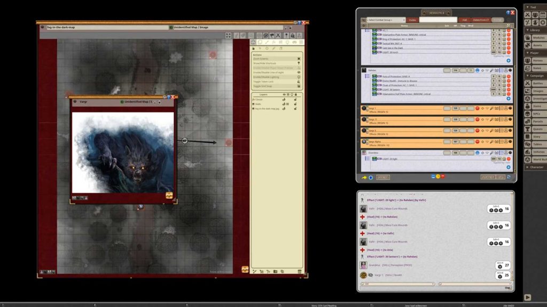
Task: Add effect to Grandma with plus icon
Action: (x=509, y=167)
